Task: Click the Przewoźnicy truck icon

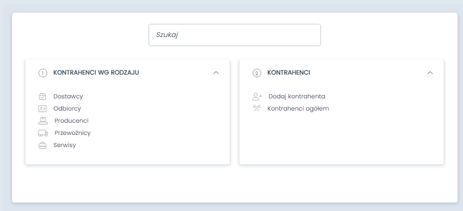Action: (43, 133)
